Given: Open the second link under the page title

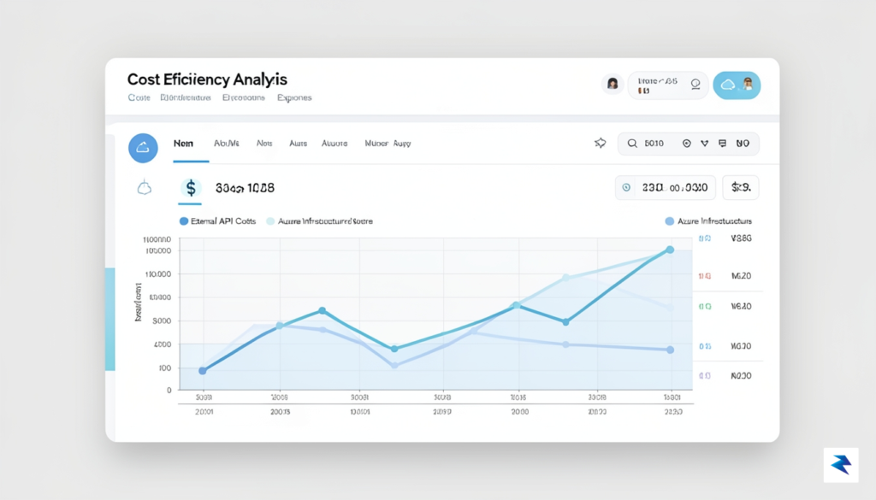Looking at the screenshot, I should coord(186,97).
